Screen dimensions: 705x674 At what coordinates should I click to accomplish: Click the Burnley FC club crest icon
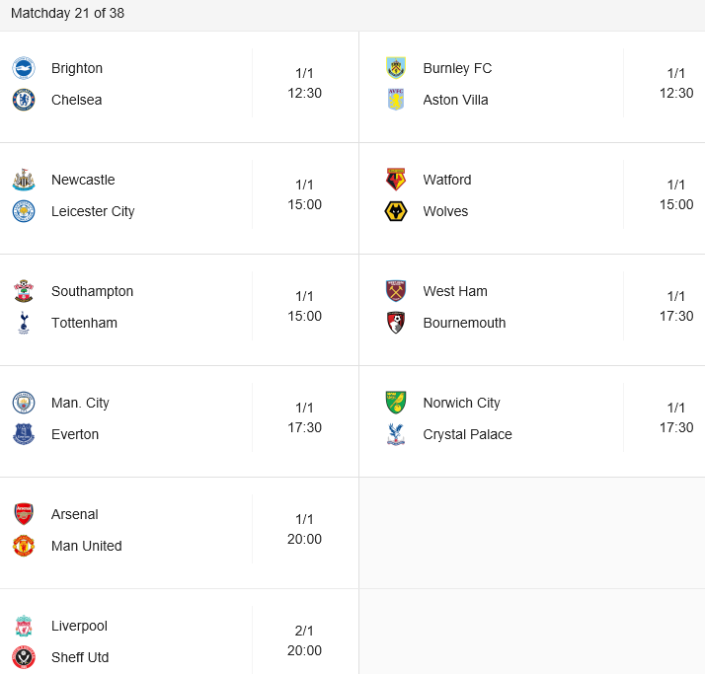click(x=396, y=68)
